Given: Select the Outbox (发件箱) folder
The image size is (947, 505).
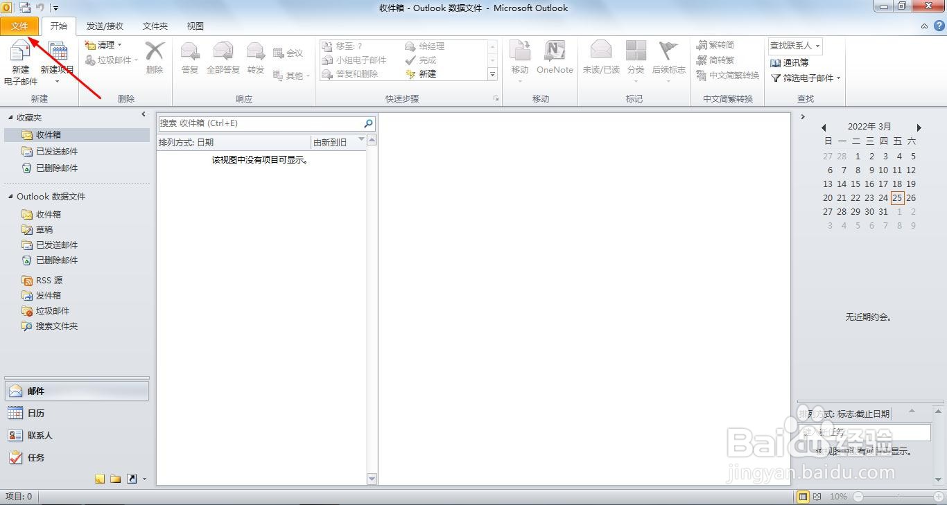Looking at the screenshot, I should point(42,295).
